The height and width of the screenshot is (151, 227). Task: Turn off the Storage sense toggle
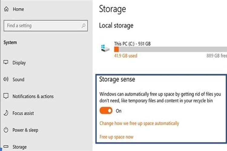pyautogui.click(x=106, y=111)
